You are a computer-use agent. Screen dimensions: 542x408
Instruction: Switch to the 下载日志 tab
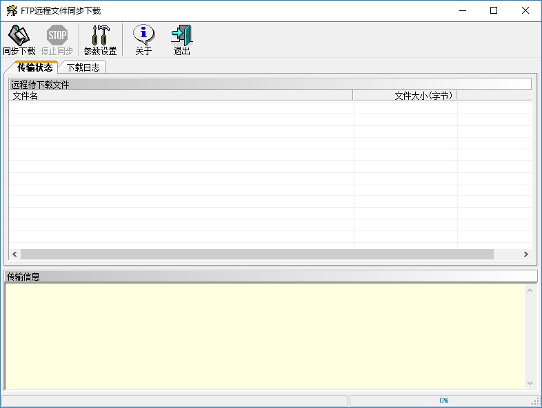(83, 67)
